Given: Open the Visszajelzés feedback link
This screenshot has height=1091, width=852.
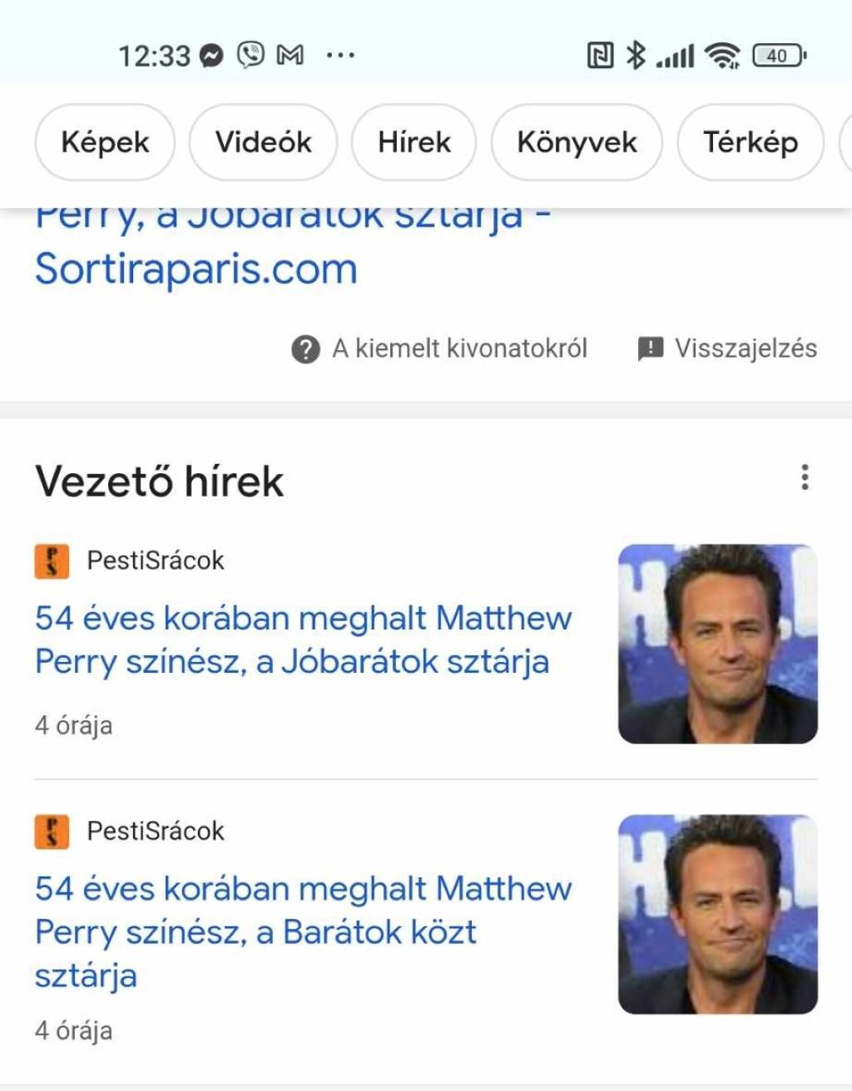Looking at the screenshot, I should 745,348.
